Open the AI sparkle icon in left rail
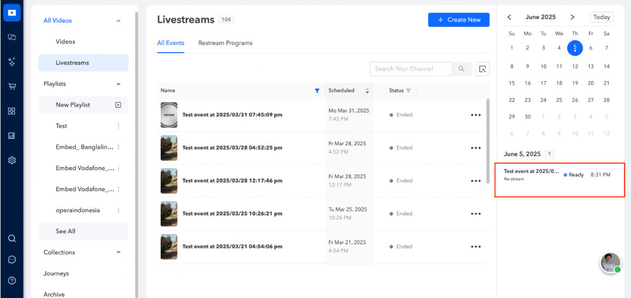The image size is (631, 298). click(x=12, y=62)
